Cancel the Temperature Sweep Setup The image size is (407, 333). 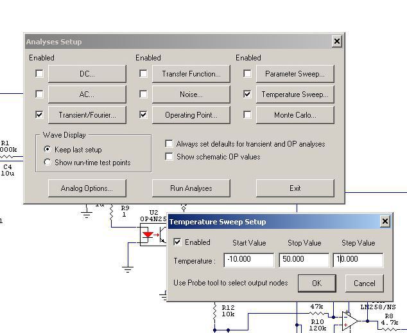tap(365, 283)
